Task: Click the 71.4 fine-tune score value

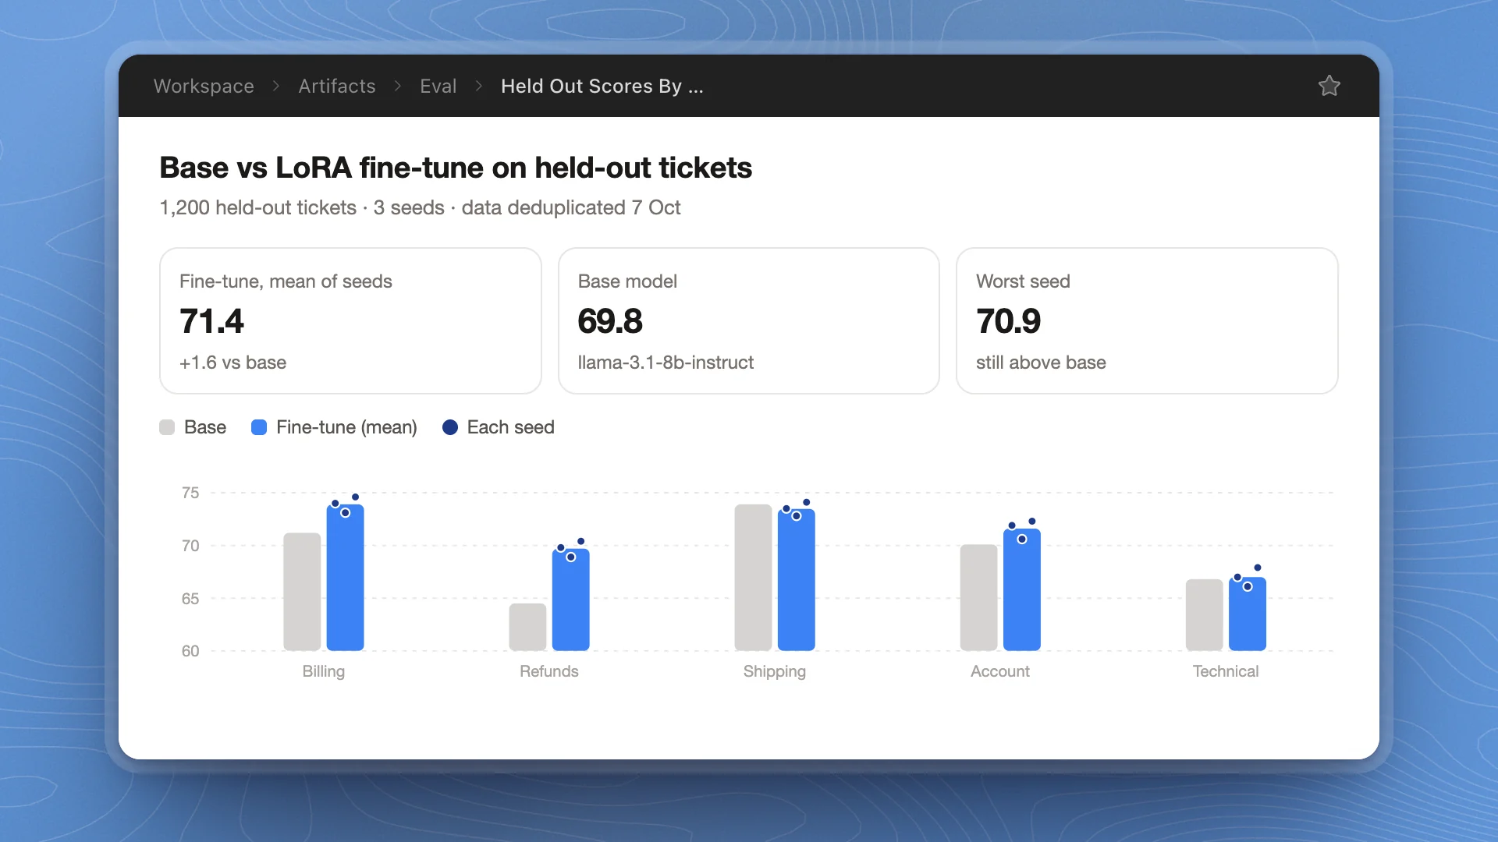Action: pos(211,321)
